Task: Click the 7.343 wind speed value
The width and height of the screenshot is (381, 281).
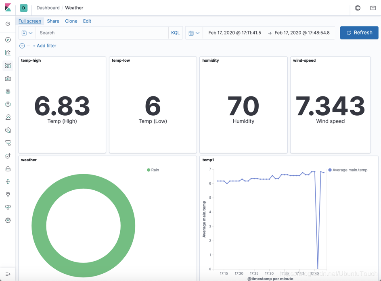Action: pos(330,106)
